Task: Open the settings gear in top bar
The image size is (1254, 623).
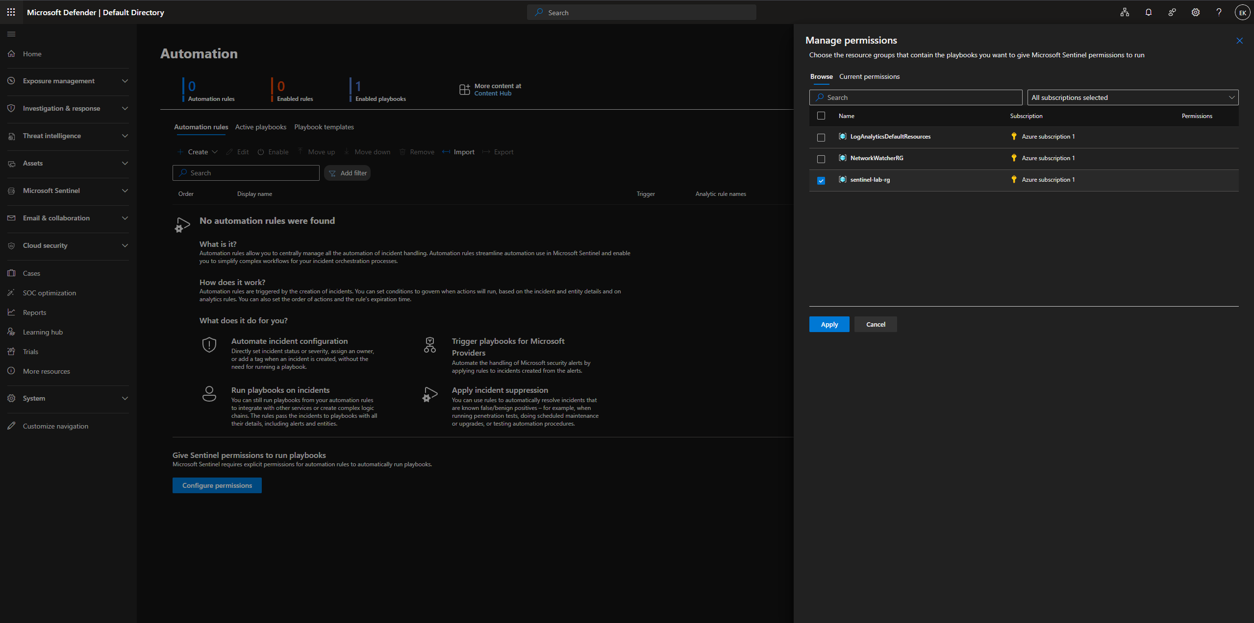Action: tap(1196, 12)
